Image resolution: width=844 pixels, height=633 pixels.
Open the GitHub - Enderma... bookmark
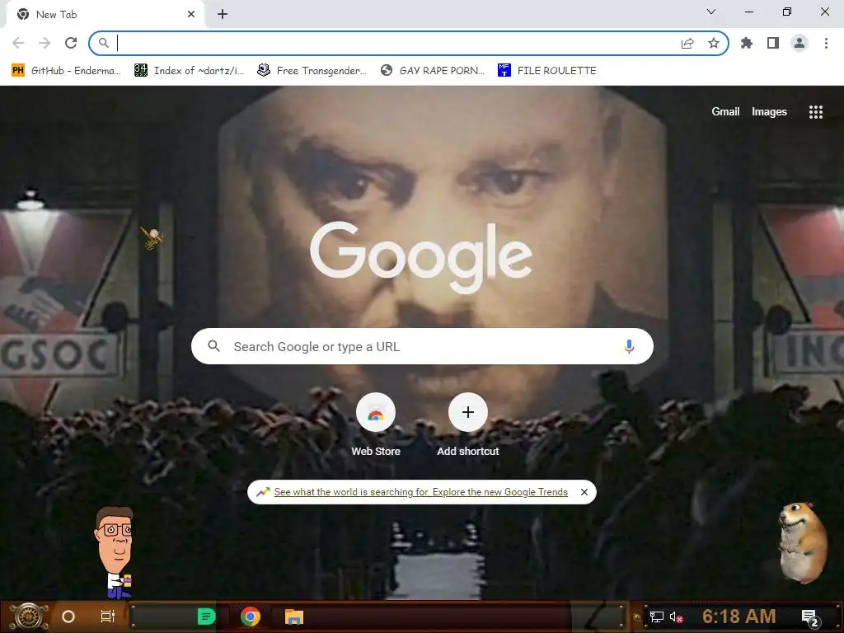click(x=66, y=71)
